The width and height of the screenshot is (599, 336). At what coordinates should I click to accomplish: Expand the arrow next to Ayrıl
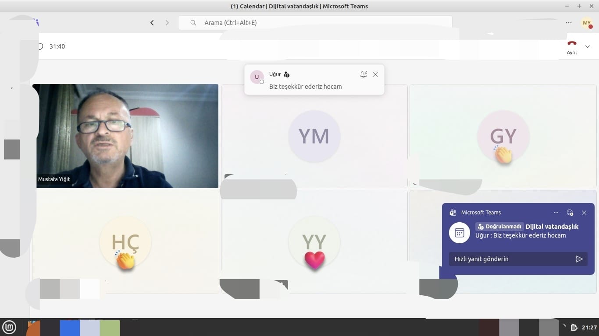coord(588,46)
